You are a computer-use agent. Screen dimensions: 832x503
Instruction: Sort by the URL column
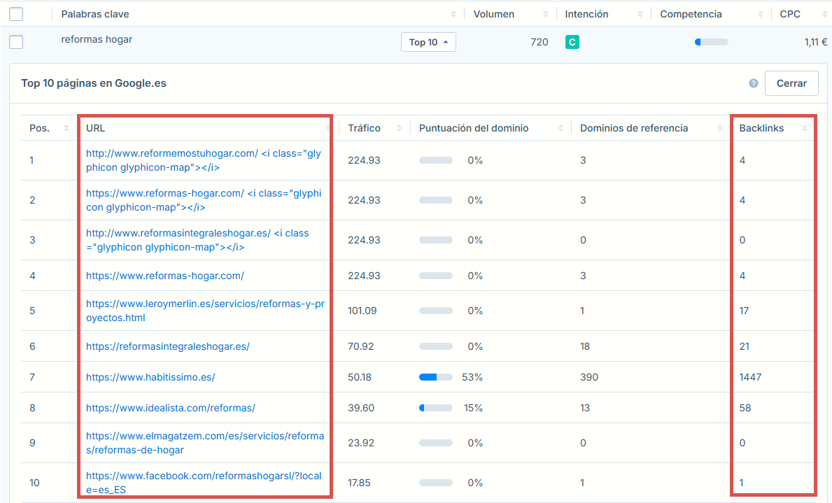pyautogui.click(x=327, y=127)
